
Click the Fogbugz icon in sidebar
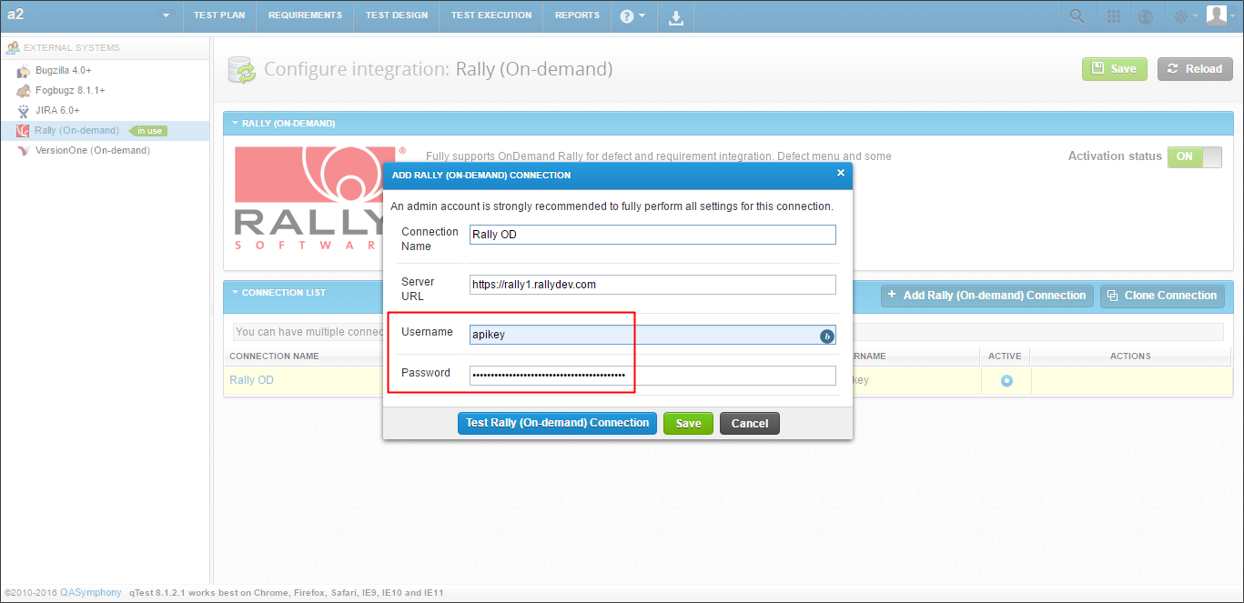point(24,90)
